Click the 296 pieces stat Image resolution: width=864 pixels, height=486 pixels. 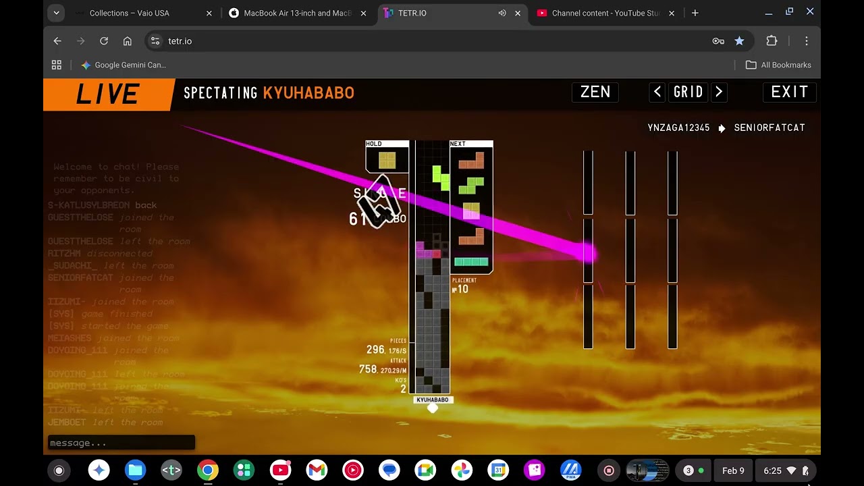[386, 348]
